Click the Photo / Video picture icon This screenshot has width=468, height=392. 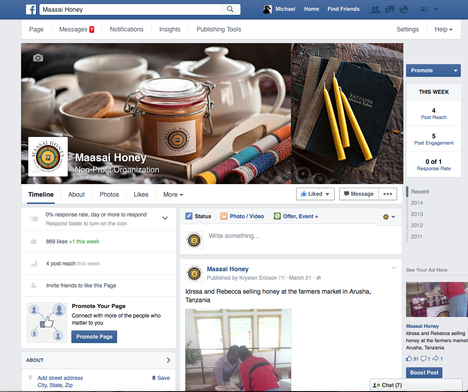(224, 216)
